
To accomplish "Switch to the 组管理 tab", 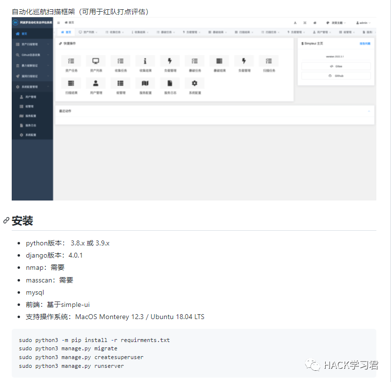I will coord(347,32).
